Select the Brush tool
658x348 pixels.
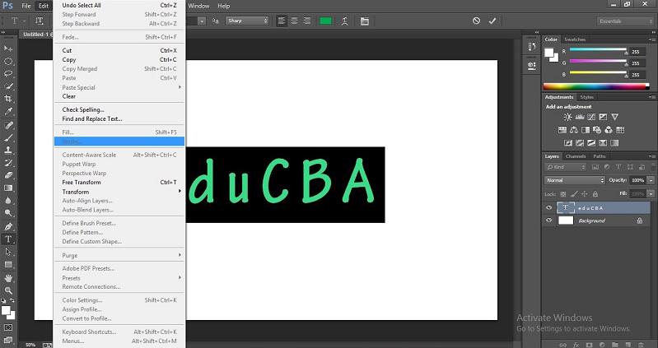8,137
